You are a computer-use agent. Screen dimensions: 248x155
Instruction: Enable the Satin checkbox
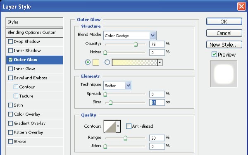pyautogui.click(x=10, y=105)
